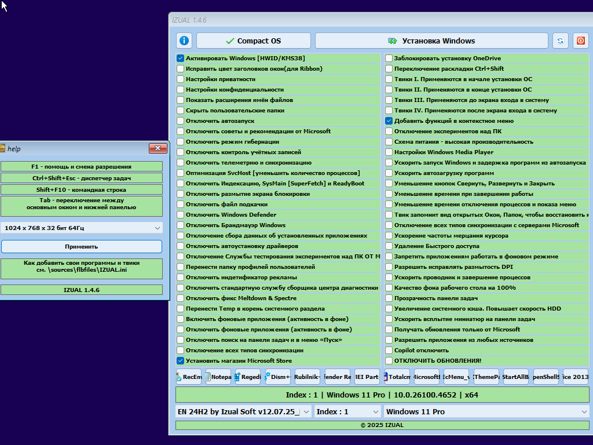Enable Ускорить автозагрузку программ
Viewport: 593px width, 445px height.
point(389,173)
